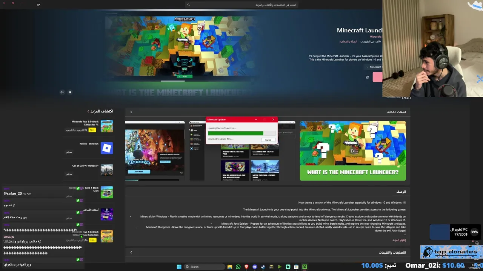This screenshot has height=271, width=483.
Task: Click the Minecraft Updater title text
Action: pyautogui.click(x=217, y=120)
